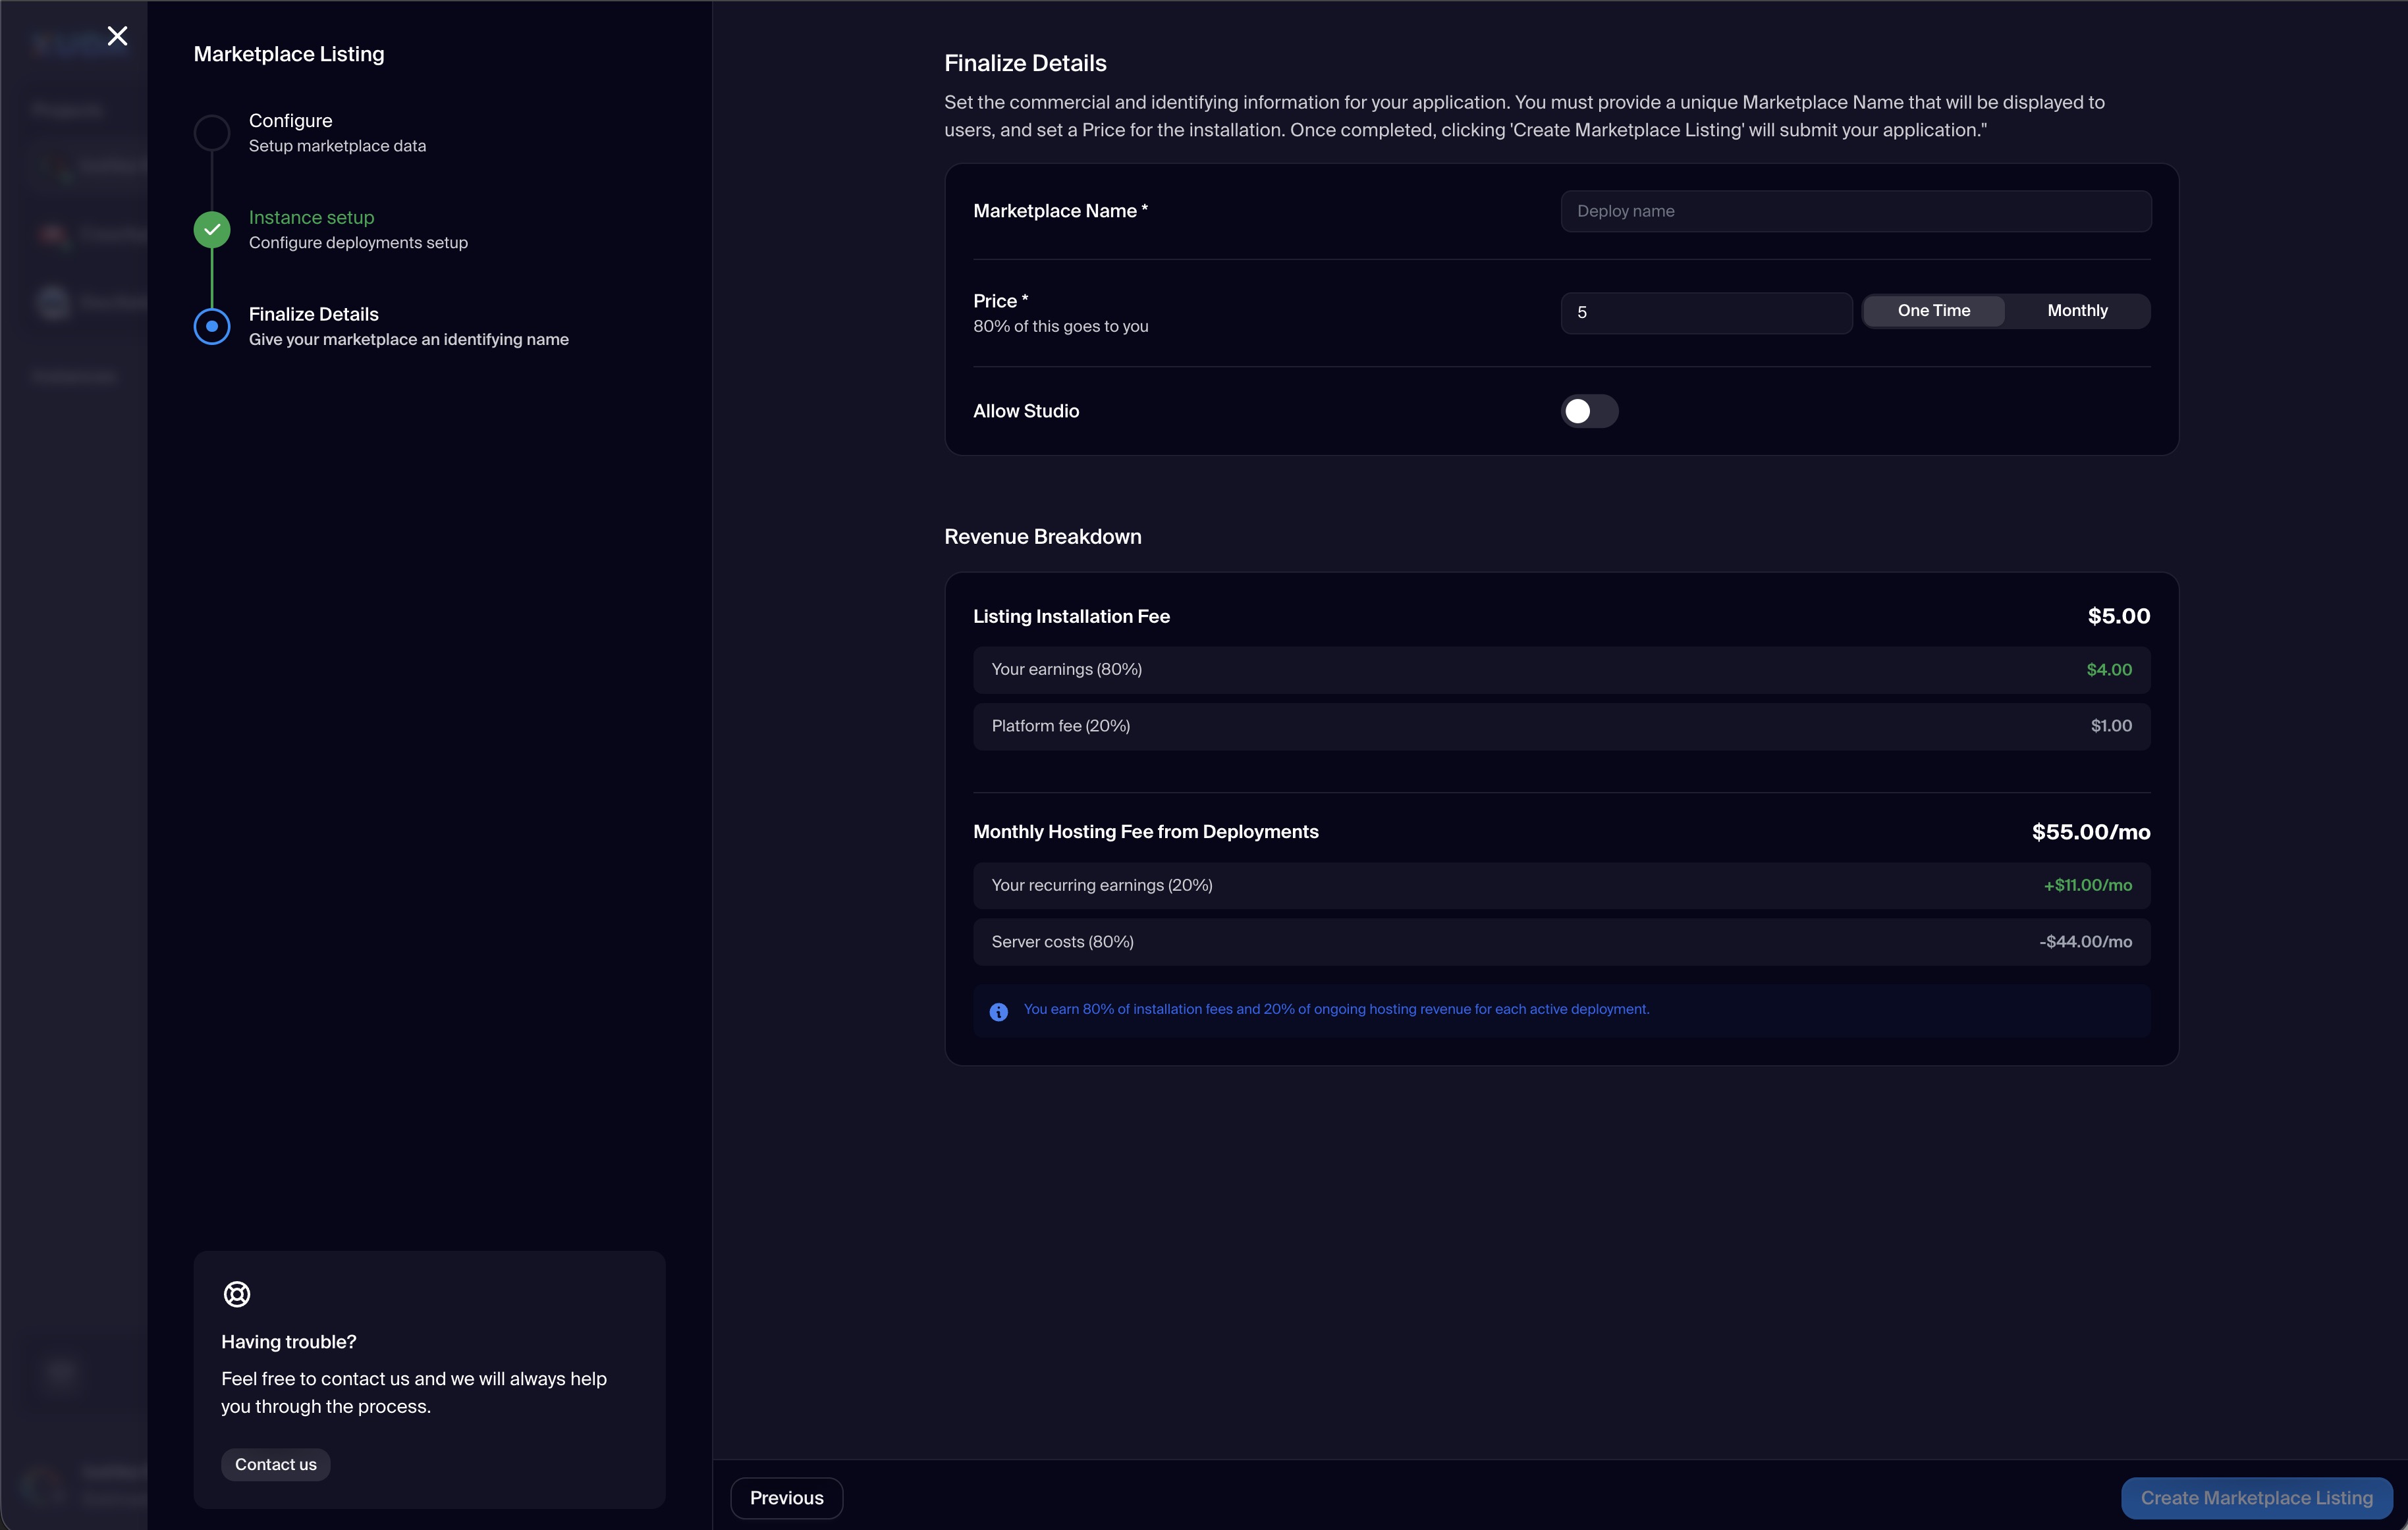The height and width of the screenshot is (1530, 2408).
Task: Click the blue Finalize Details step indicator
Action: coord(211,327)
